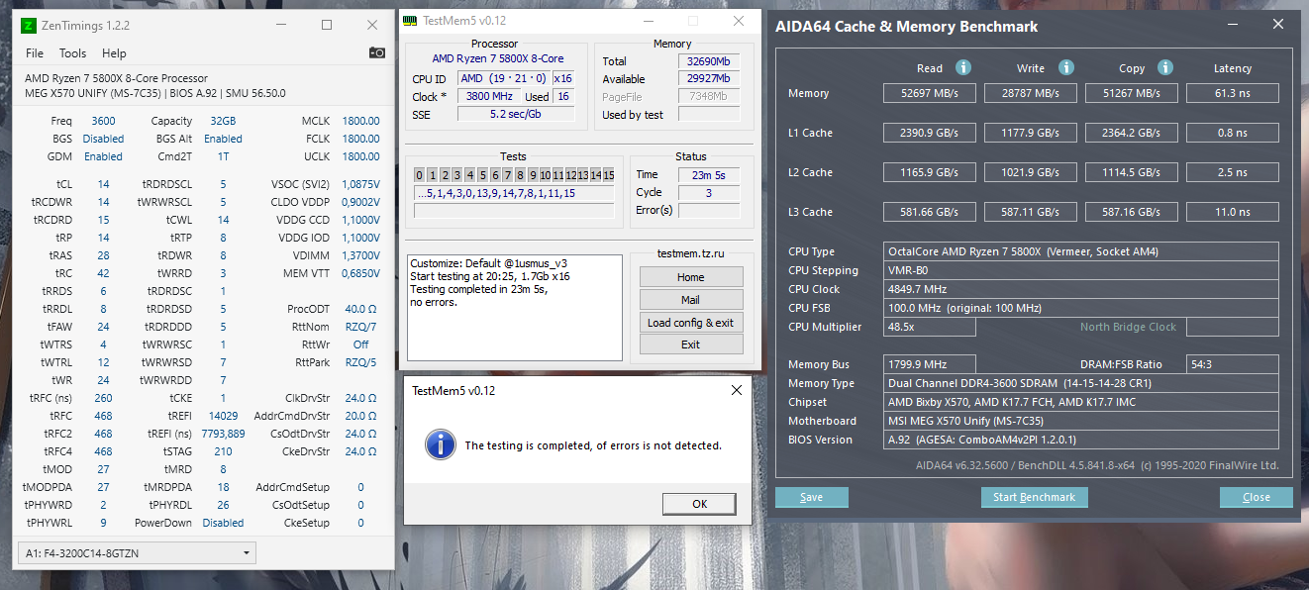
Task: Click the TestMem5 Error(s) empty field
Action: point(709,211)
